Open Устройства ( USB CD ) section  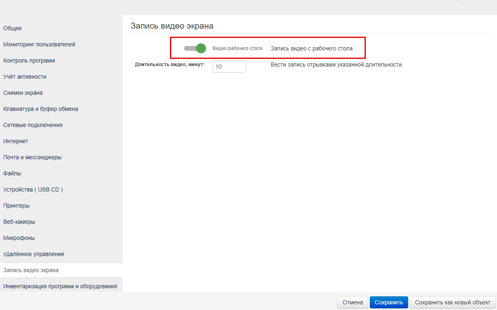(x=33, y=189)
